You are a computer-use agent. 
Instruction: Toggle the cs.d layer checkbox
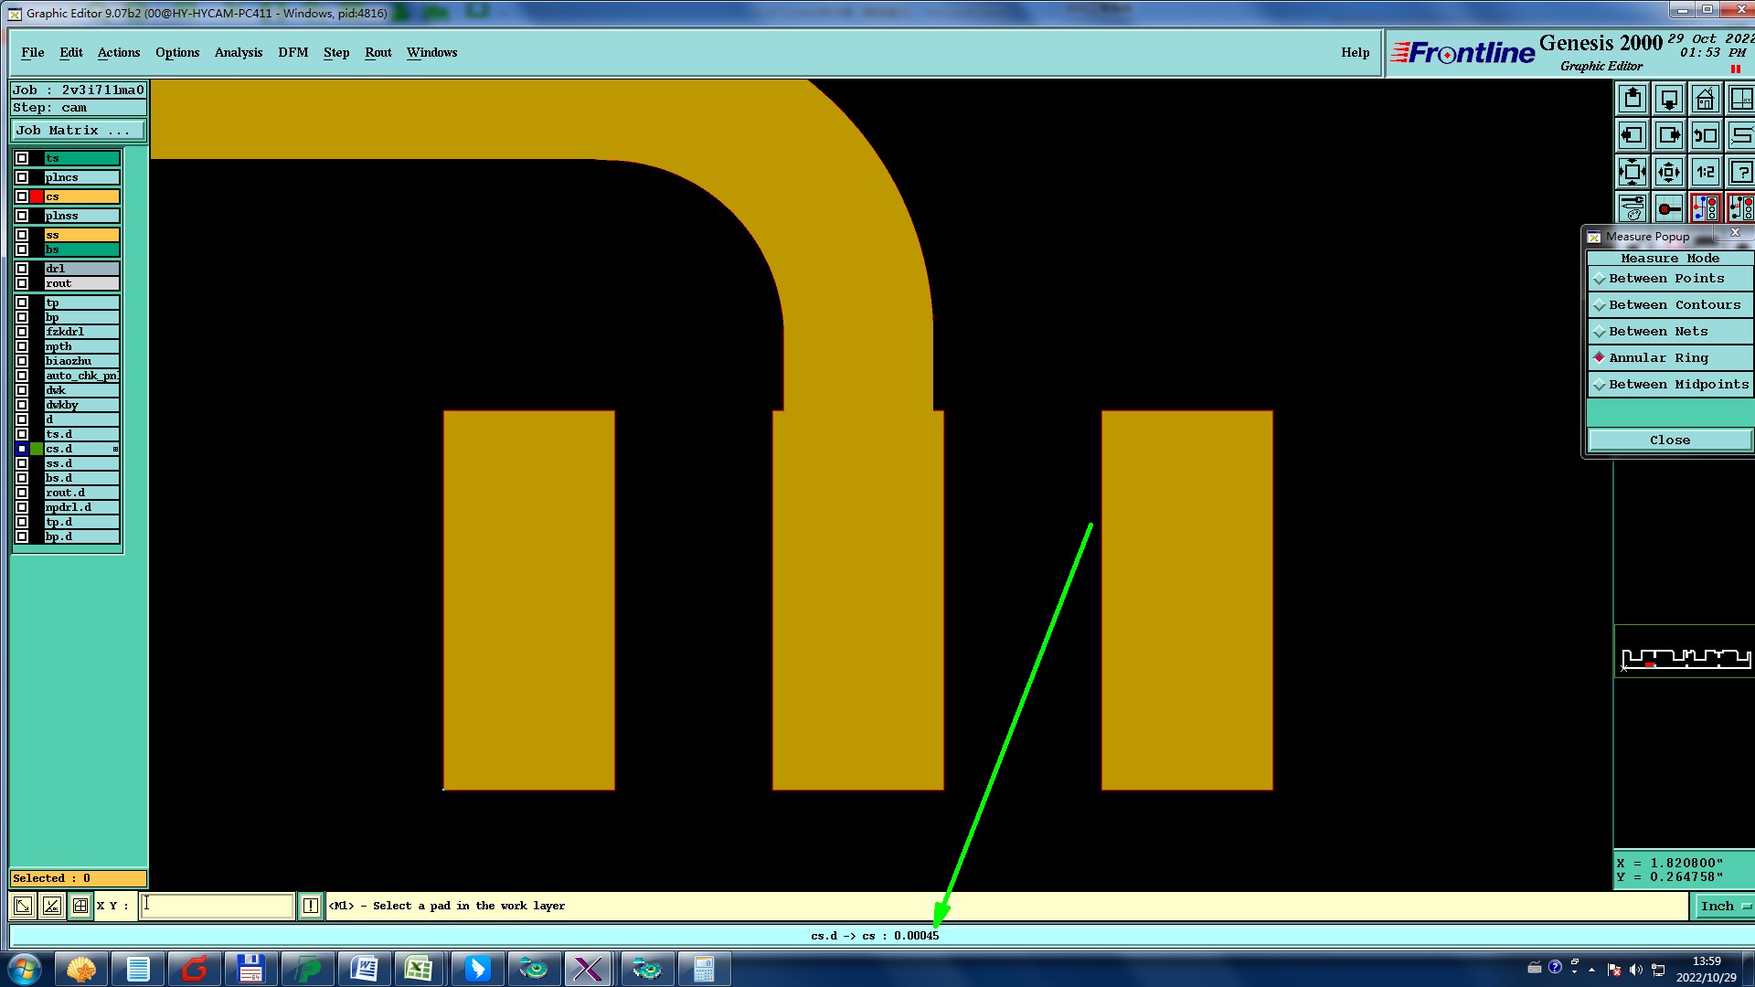22,449
